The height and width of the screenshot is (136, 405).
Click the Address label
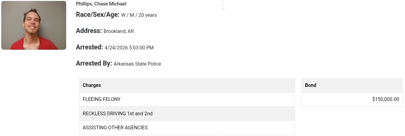(89, 31)
